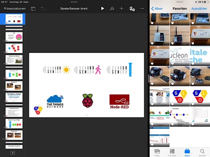Tap the Undo arrow

tap(43, 8)
